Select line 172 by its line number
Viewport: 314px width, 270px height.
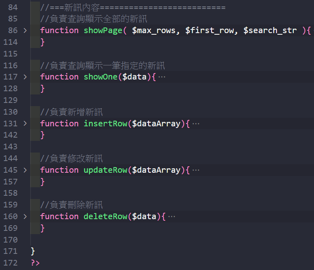click(10, 263)
